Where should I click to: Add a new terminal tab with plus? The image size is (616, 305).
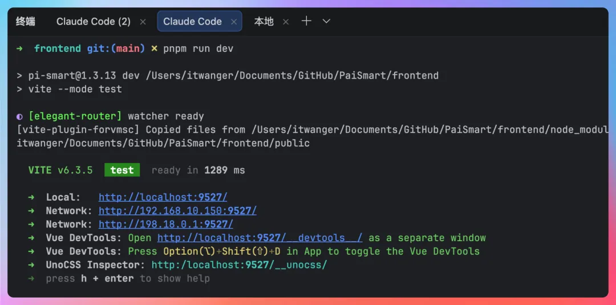306,21
